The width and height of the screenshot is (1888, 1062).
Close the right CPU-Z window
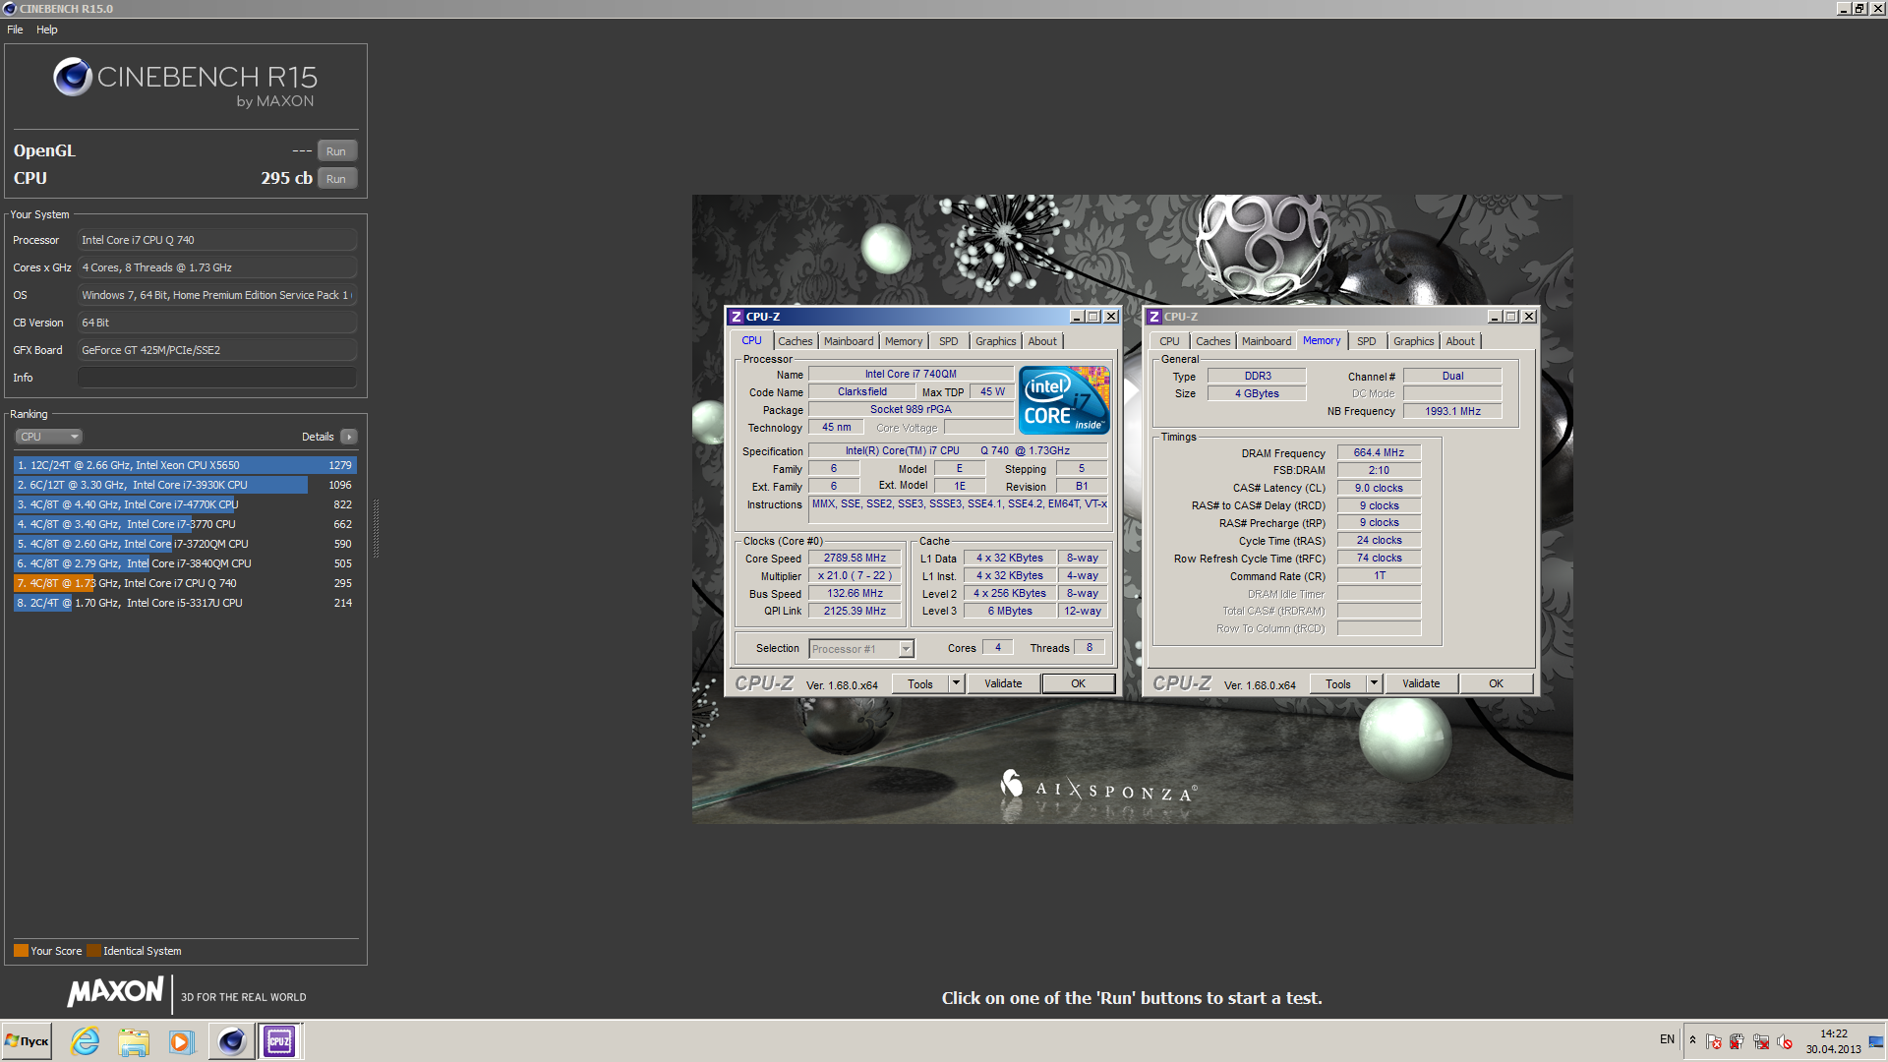1529,317
